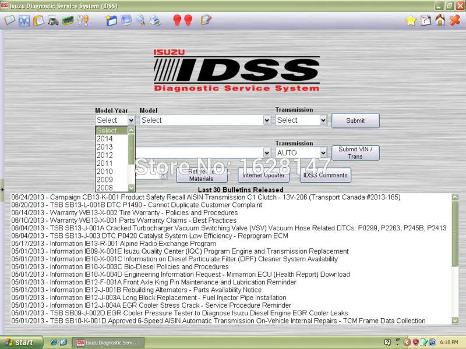Open the IDSS Comments button

coord(326,175)
